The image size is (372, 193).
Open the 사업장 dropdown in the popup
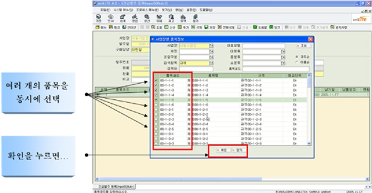click(x=212, y=45)
